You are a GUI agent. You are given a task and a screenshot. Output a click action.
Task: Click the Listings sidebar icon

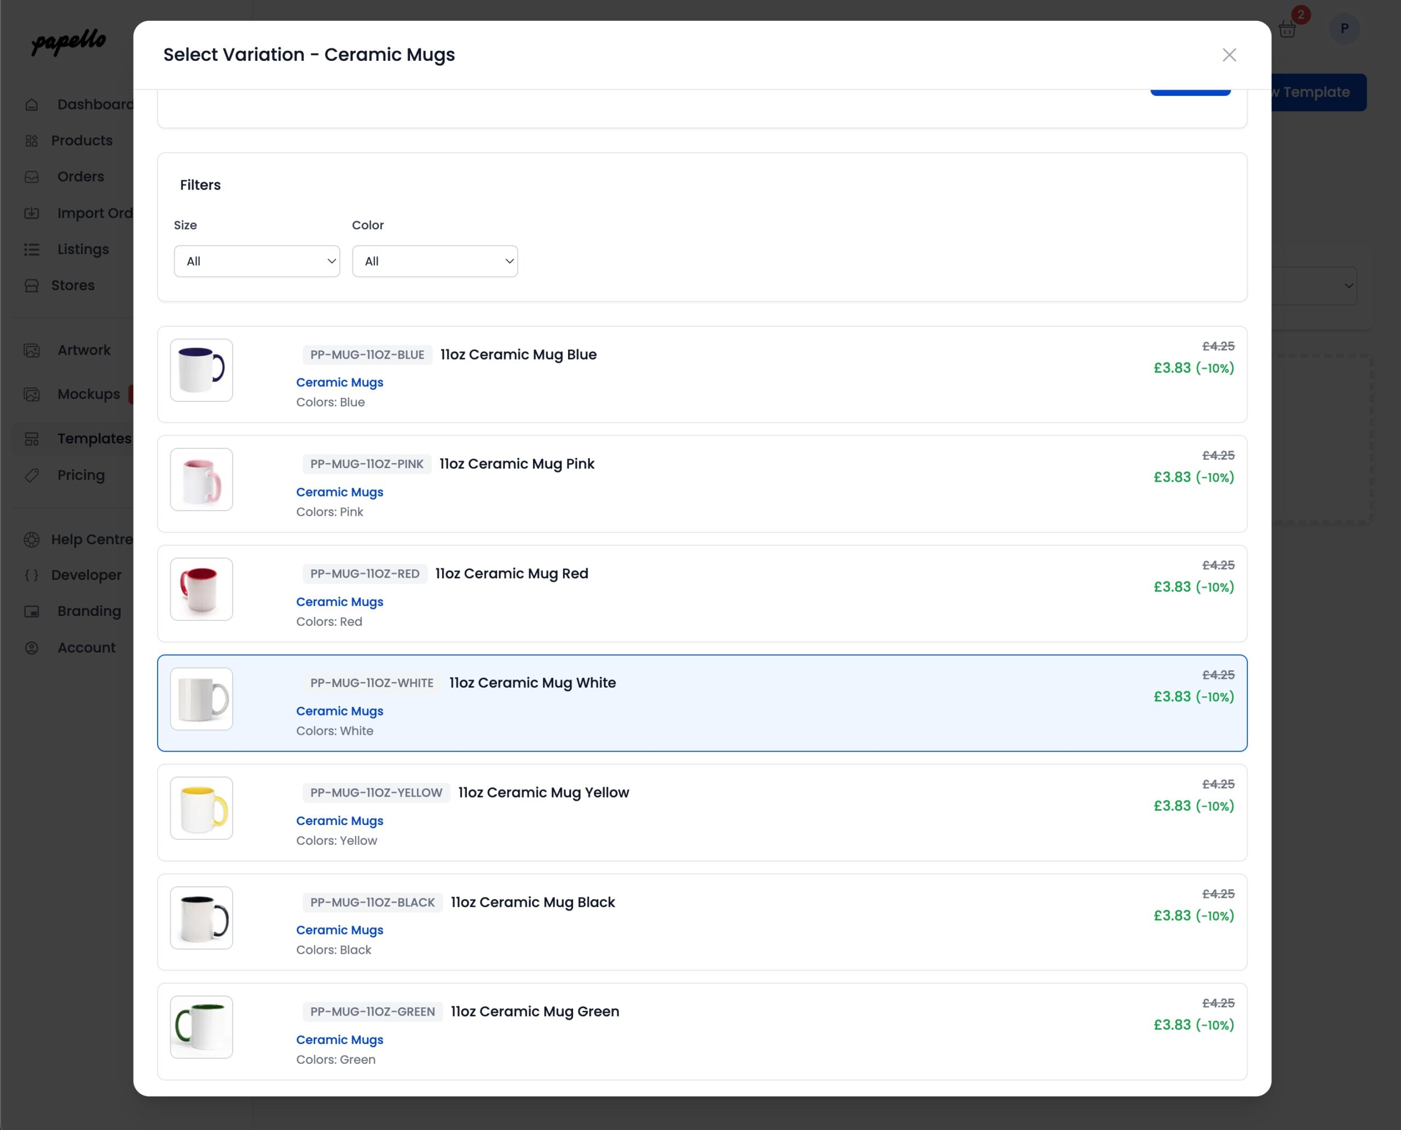click(x=32, y=249)
